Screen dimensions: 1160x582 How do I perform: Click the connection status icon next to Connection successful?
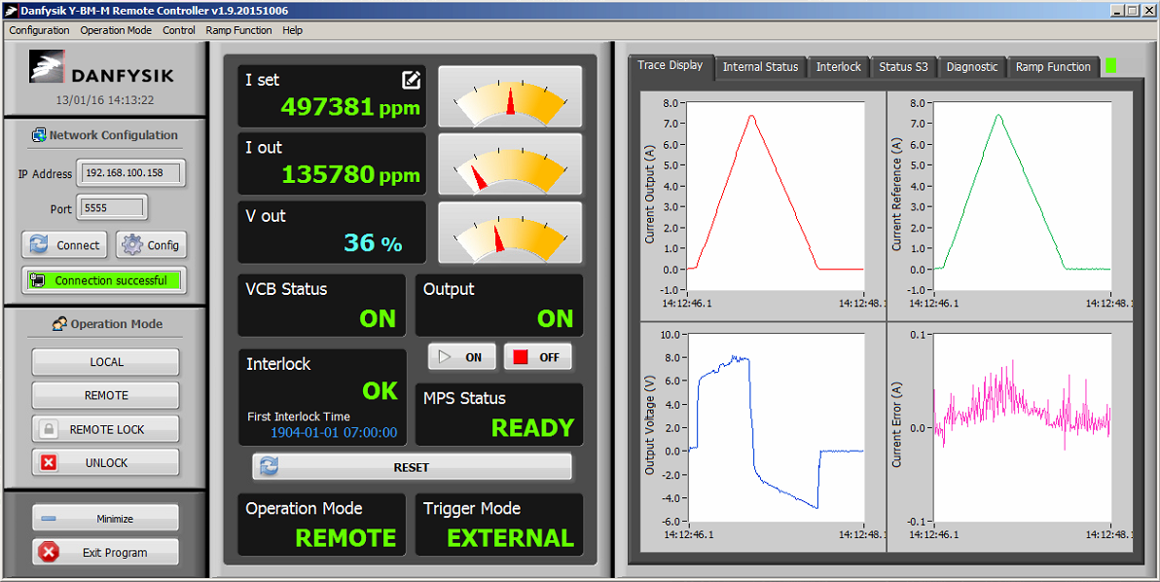(x=36, y=281)
